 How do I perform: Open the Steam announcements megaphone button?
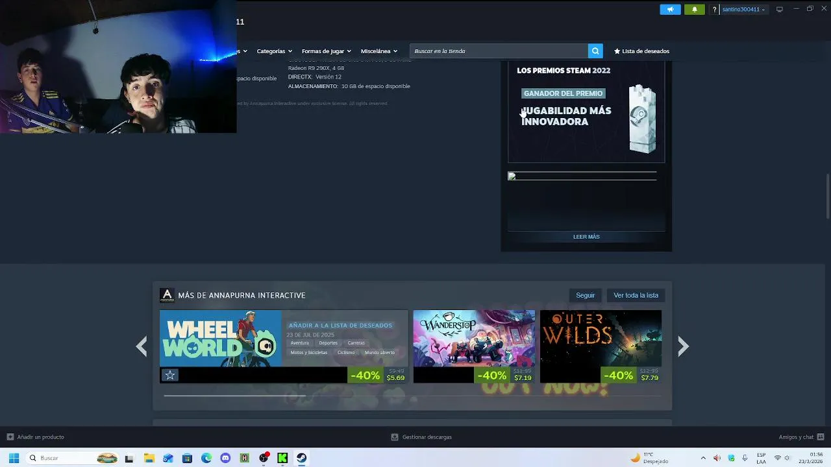coord(670,9)
